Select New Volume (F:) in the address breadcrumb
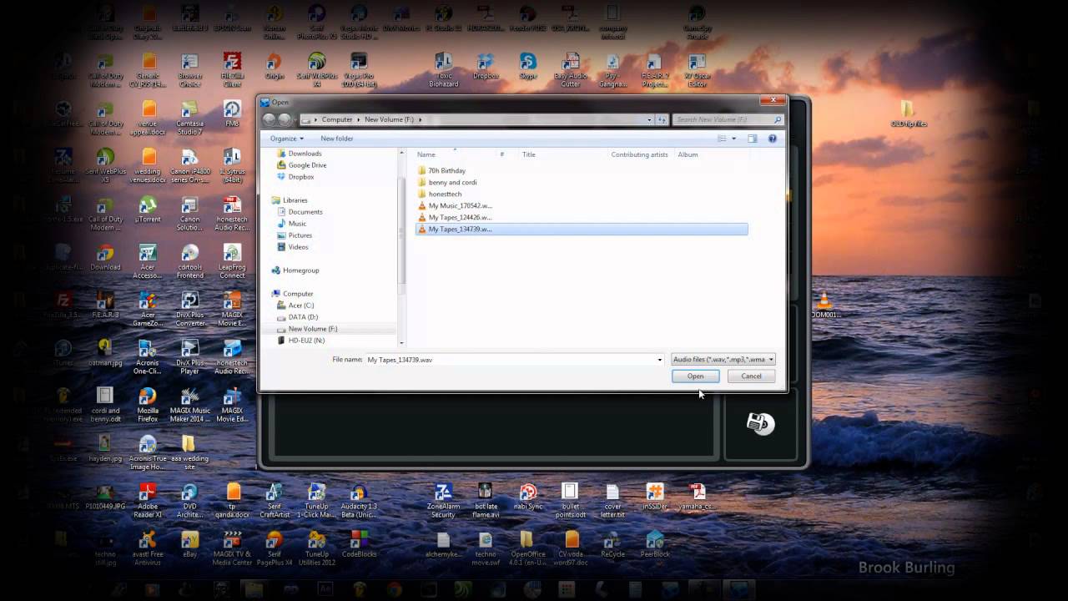 coord(389,119)
